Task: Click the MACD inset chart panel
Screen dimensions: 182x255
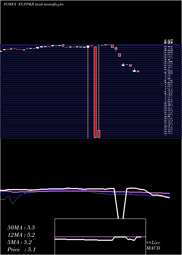Action: point(100,237)
